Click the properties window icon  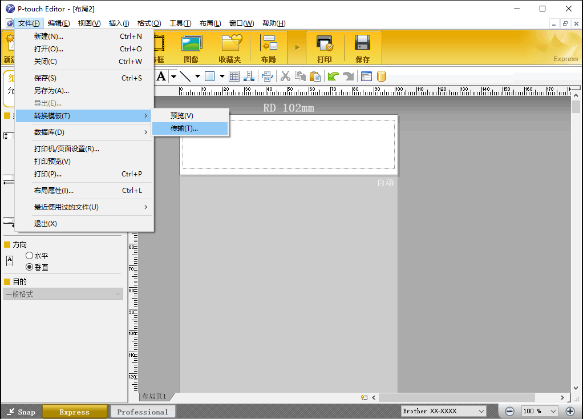(366, 76)
